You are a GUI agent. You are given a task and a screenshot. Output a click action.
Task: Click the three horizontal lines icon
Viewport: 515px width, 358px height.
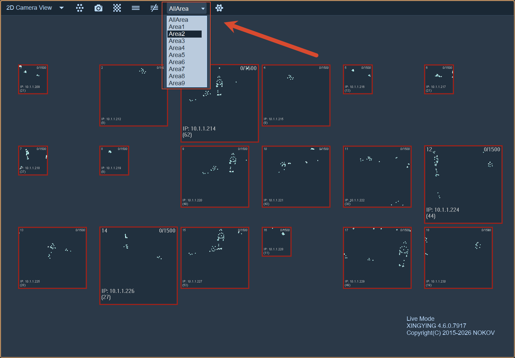point(136,8)
